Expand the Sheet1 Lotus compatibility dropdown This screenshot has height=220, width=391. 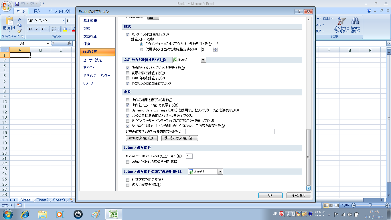(220, 172)
